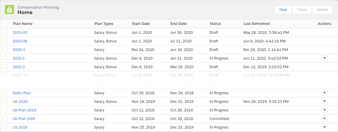Select the 2020-05 plan checkbox
Screen dimensions: 338x132
tap(5, 33)
